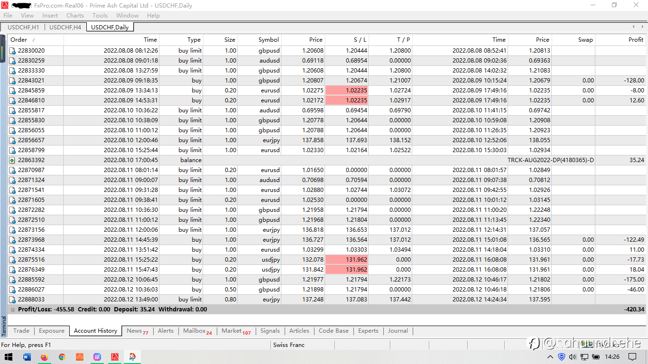Switch to USDCHF,H4 chart tab
The width and height of the screenshot is (648, 364).
(x=65, y=27)
